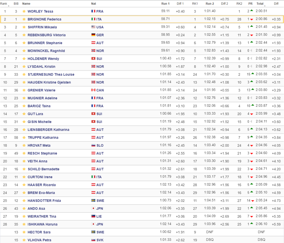Viewport: 284px width, 243px height.
Task: Open HAUGEN Kristine Gjelsten's profile
Action: click(49, 82)
